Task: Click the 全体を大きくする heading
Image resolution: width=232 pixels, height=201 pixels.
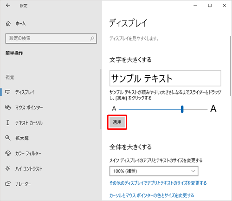Action: pos(130,147)
